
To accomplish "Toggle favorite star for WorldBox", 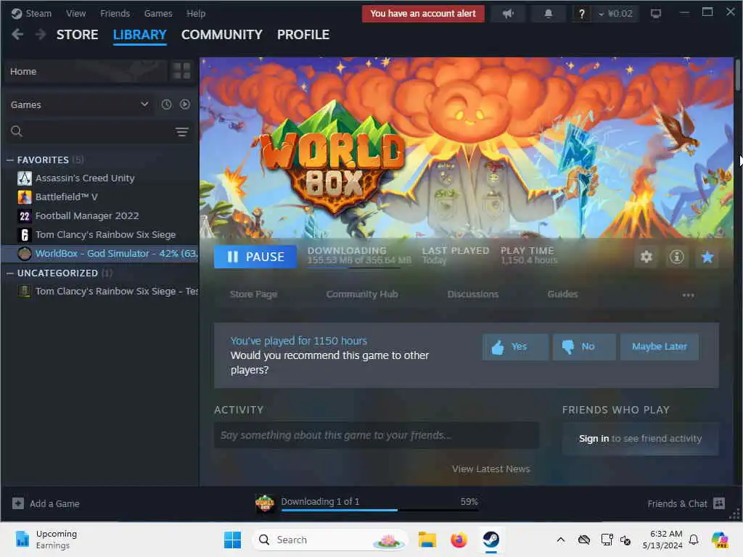I will [x=707, y=257].
